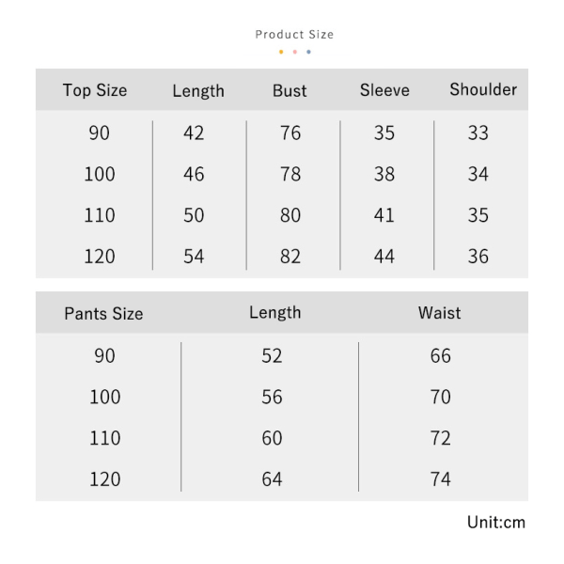Click the pink dot under Product Size
This screenshot has height=564, width=564.
(295, 52)
